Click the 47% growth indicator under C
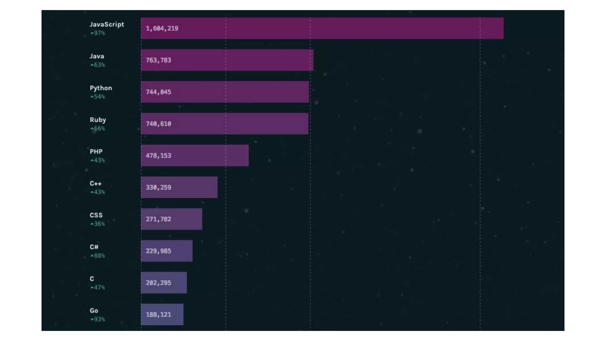 (x=97, y=287)
